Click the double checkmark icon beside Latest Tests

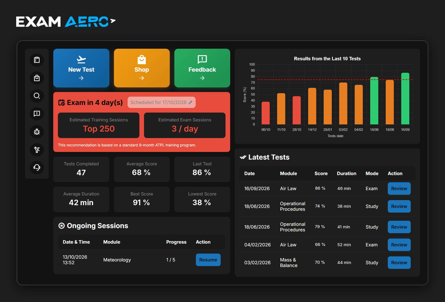243,157
